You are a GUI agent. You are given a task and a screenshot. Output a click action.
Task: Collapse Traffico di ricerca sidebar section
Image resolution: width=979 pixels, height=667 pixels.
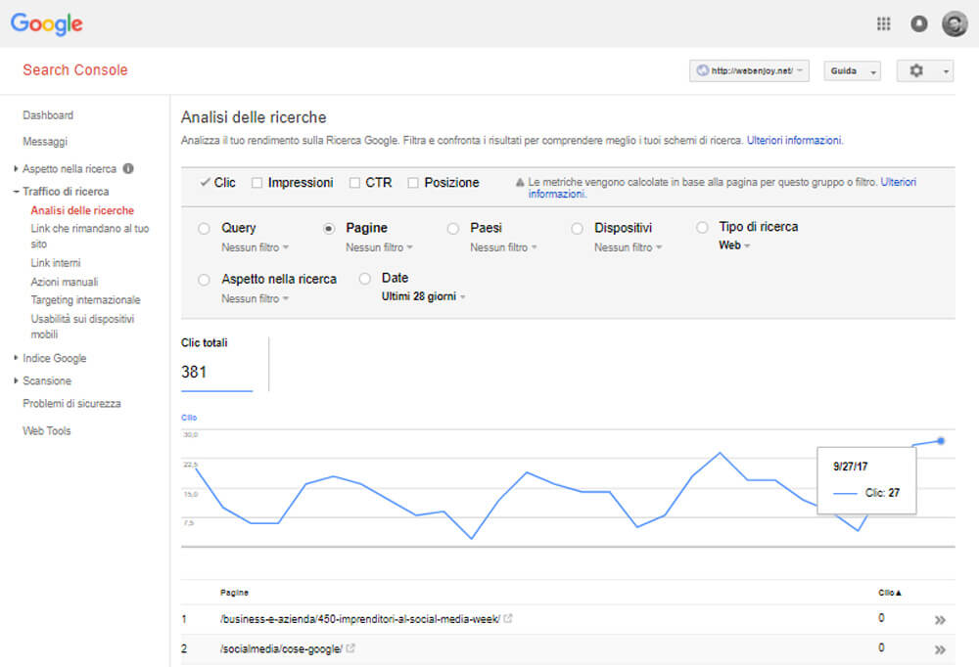tap(16, 192)
